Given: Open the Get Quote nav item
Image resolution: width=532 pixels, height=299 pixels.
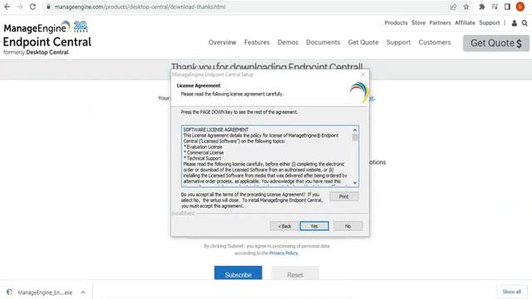Looking at the screenshot, I should [363, 42].
